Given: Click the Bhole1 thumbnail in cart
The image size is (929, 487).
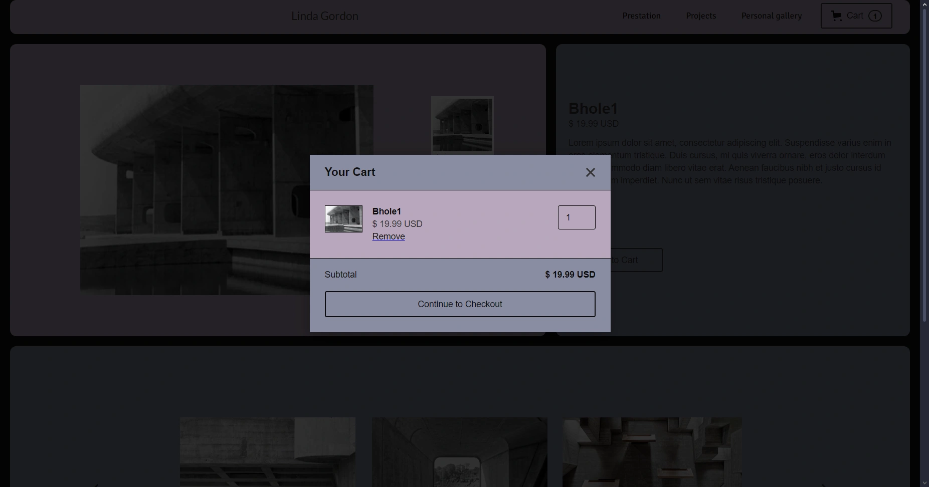Looking at the screenshot, I should tap(343, 219).
